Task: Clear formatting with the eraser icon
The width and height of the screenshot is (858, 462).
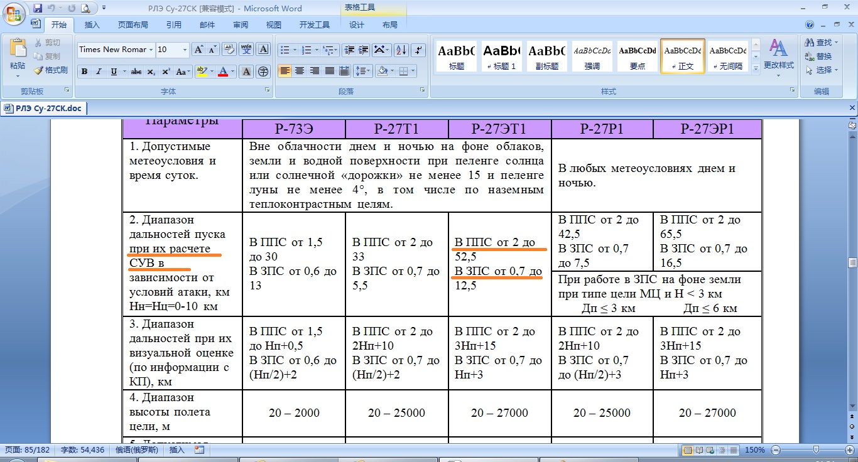Action: click(x=229, y=50)
